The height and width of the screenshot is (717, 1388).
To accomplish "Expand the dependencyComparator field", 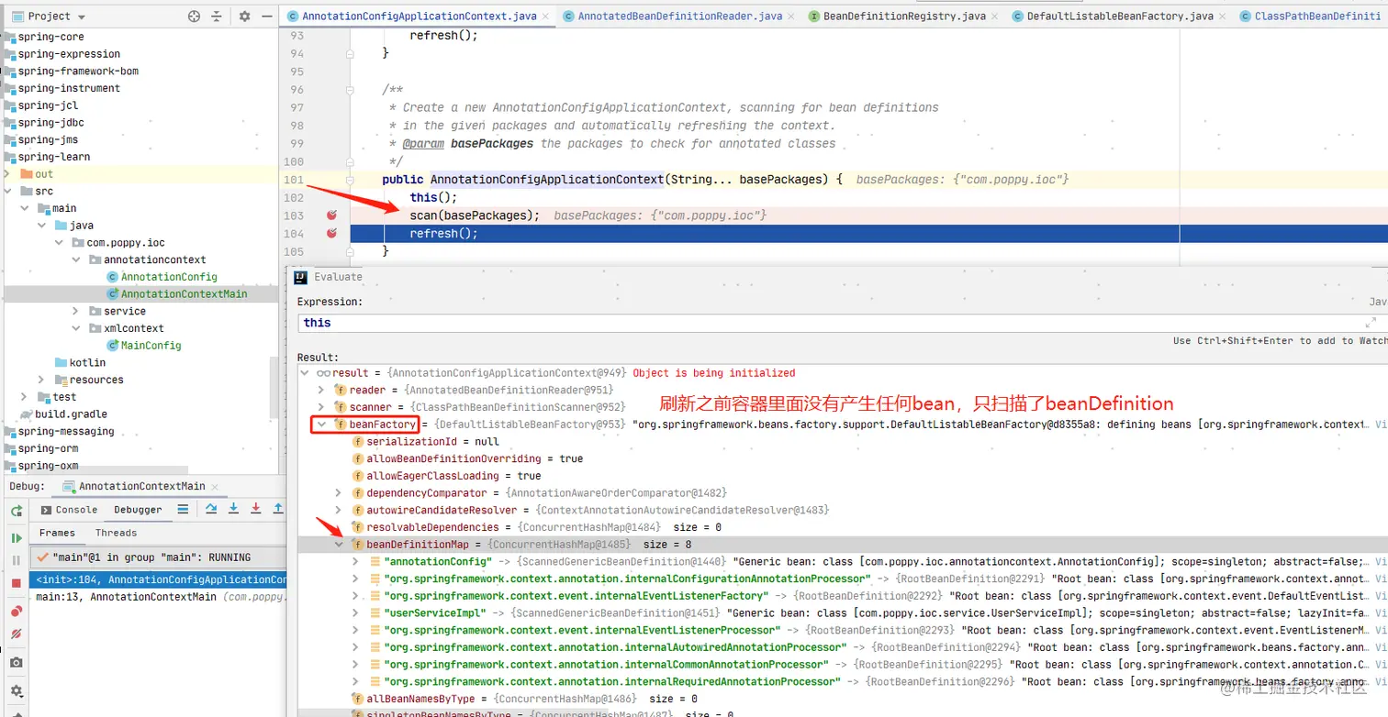I will pos(339,493).
